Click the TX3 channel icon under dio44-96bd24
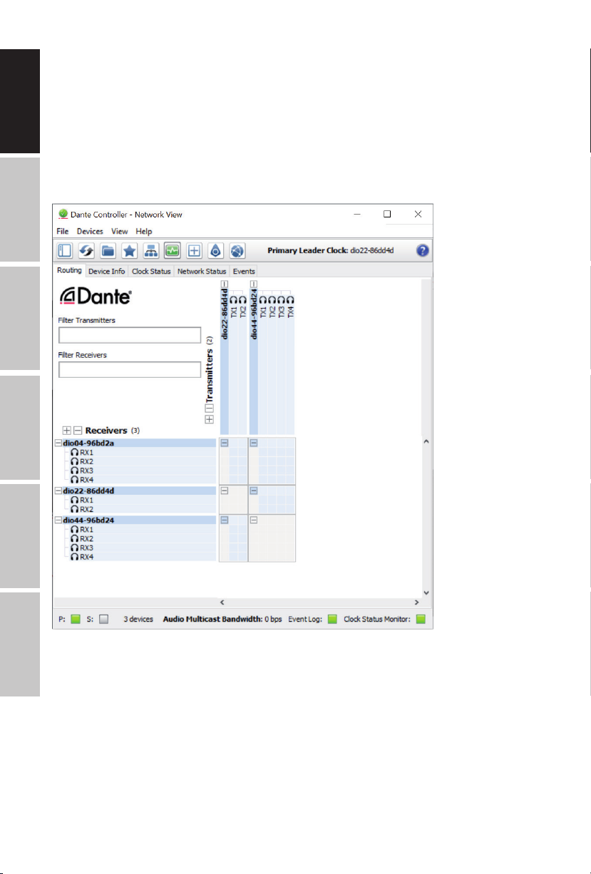This screenshot has width=591, height=874. (281, 301)
